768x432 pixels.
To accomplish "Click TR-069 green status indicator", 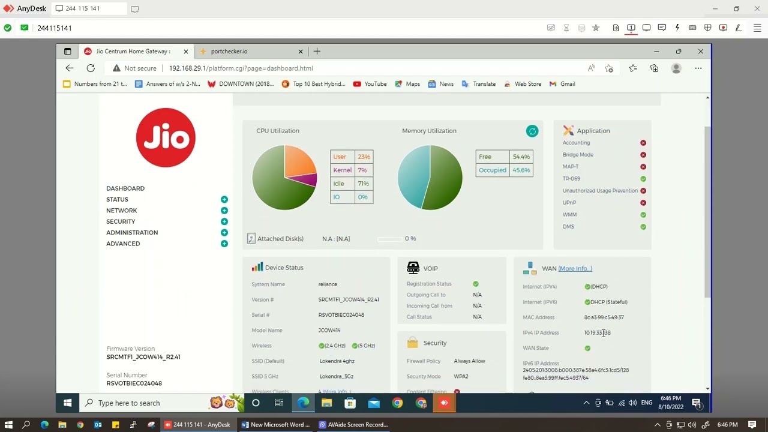I will pyautogui.click(x=643, y=179).
